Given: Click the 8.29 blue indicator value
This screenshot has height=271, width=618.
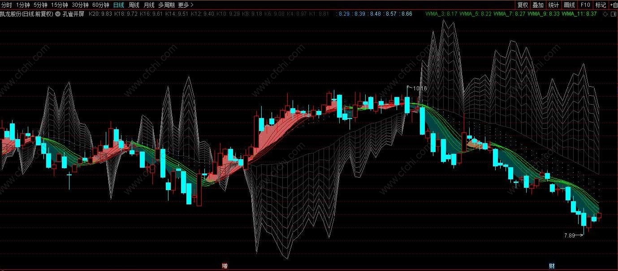Looking at the screenshot, I should pos(343,14).
